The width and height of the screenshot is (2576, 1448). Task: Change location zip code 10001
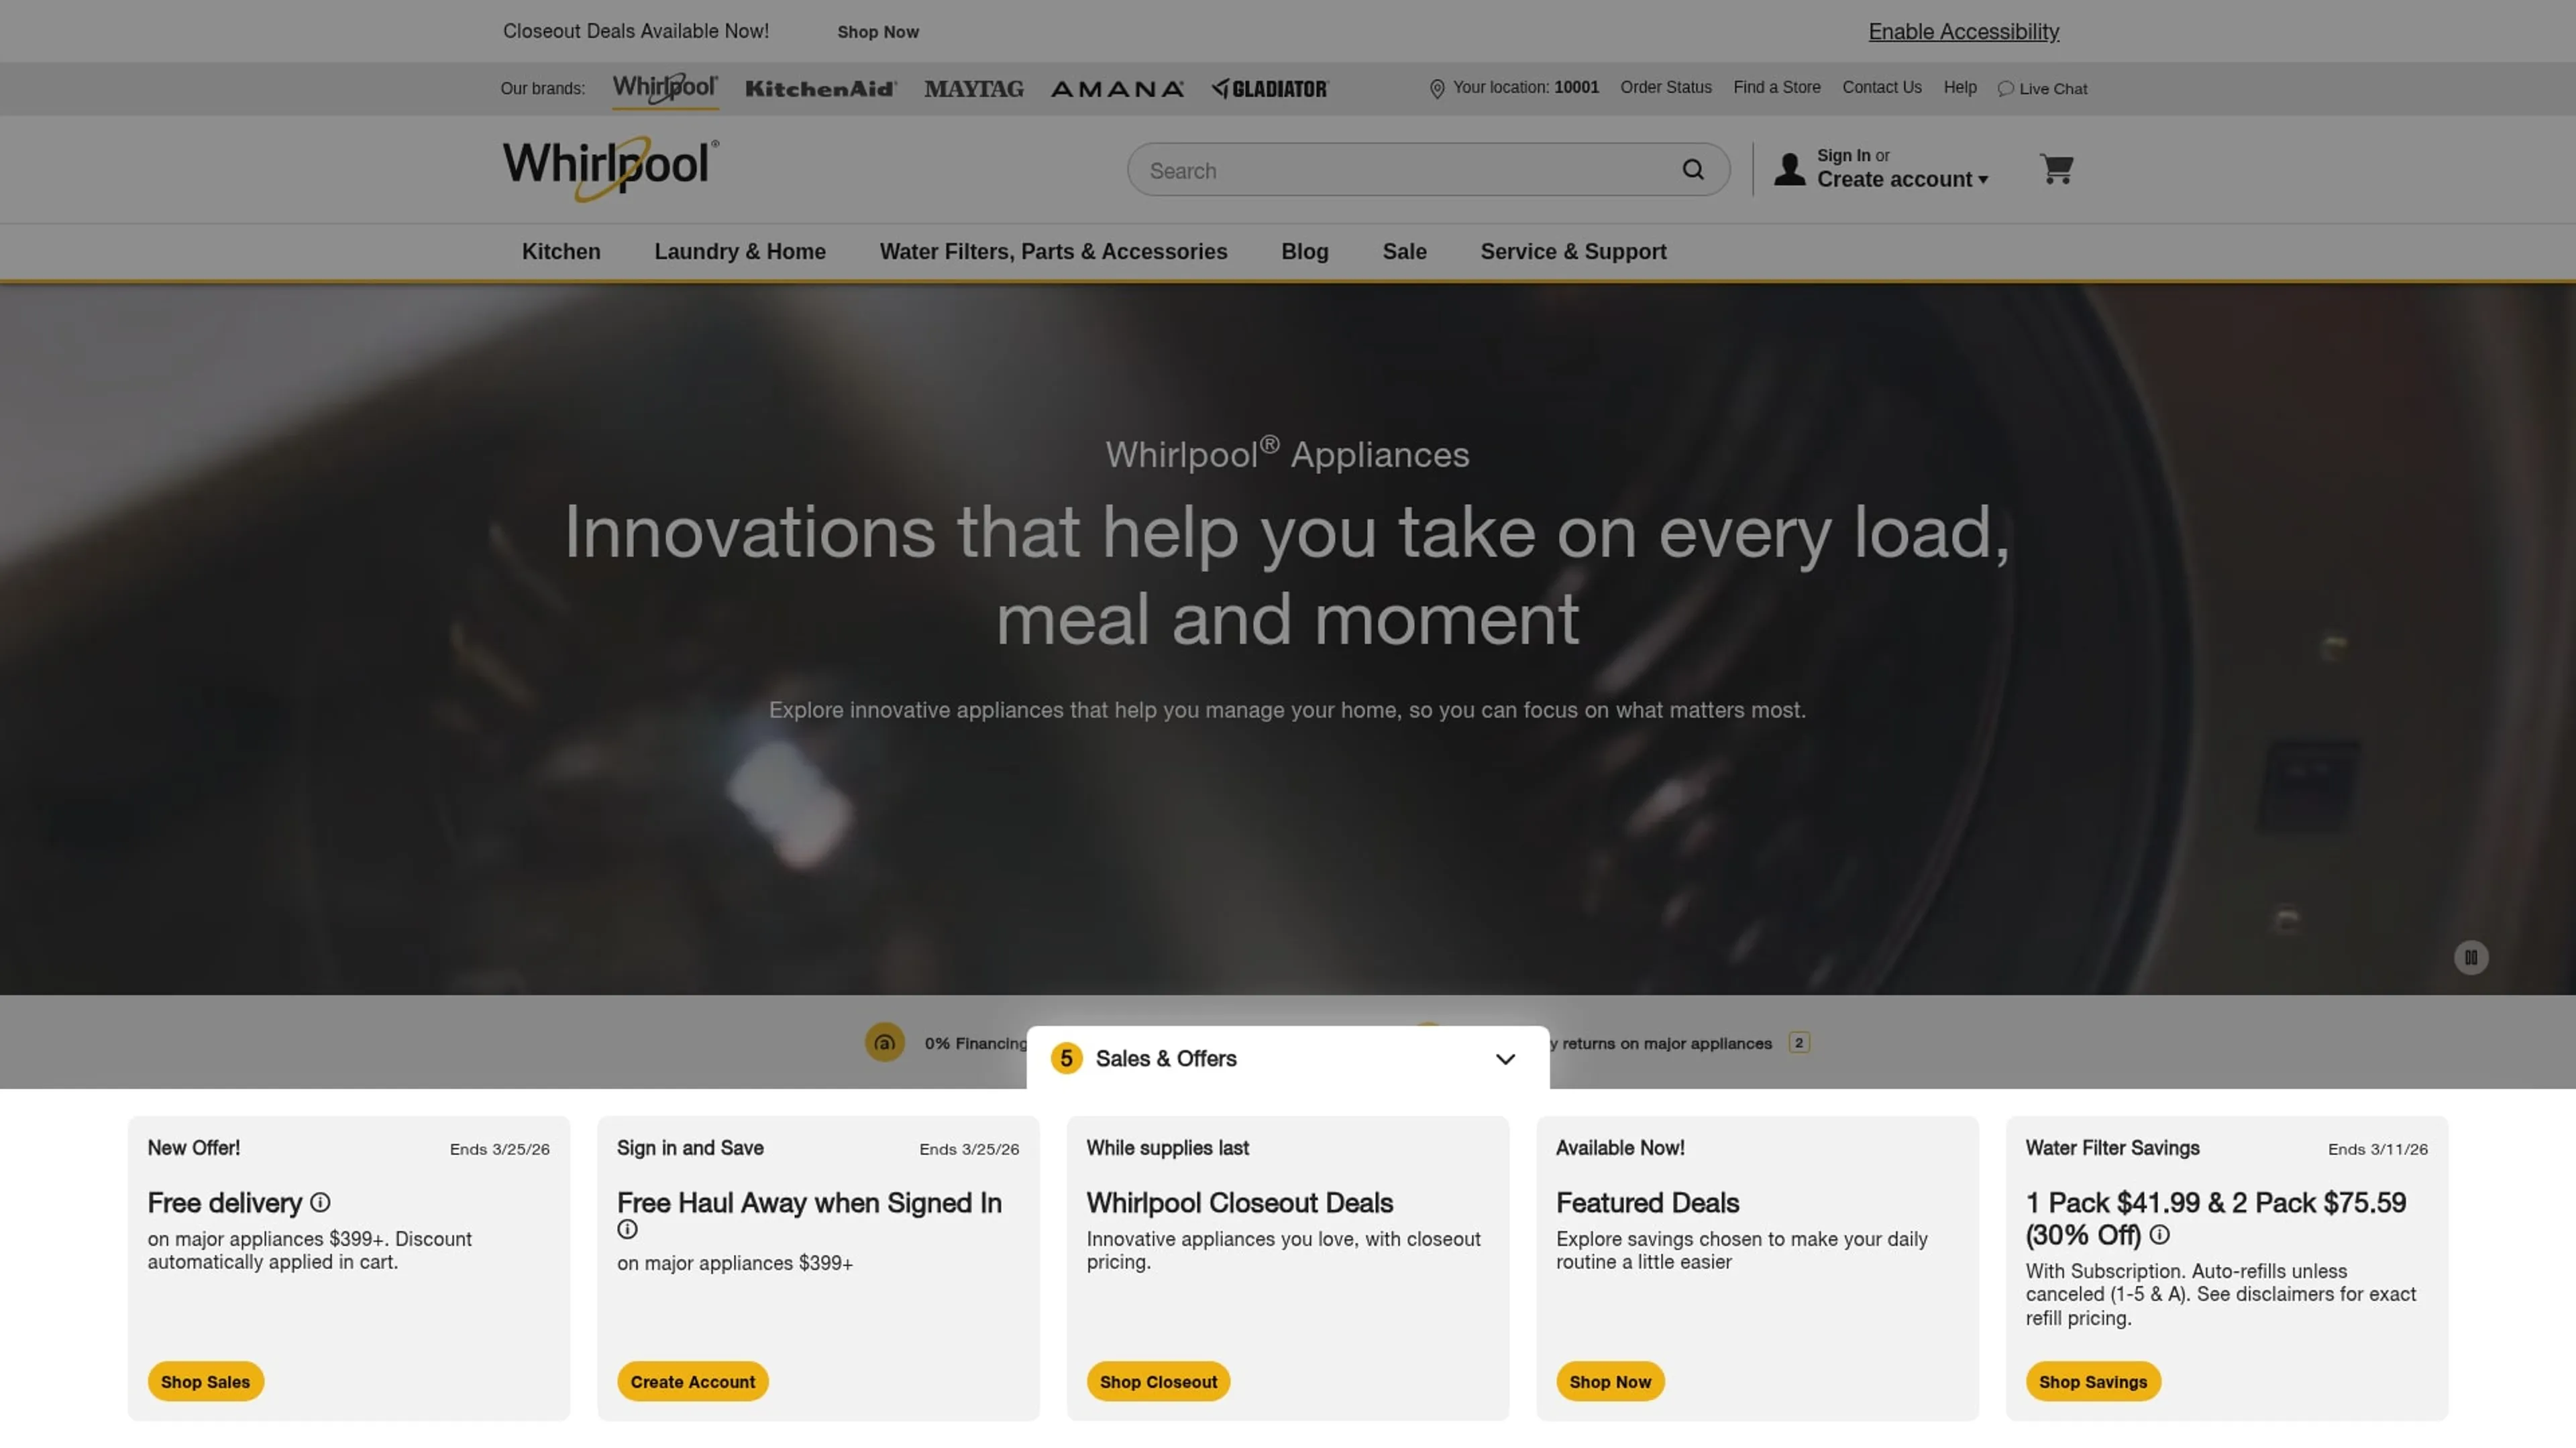[1576, 87]
